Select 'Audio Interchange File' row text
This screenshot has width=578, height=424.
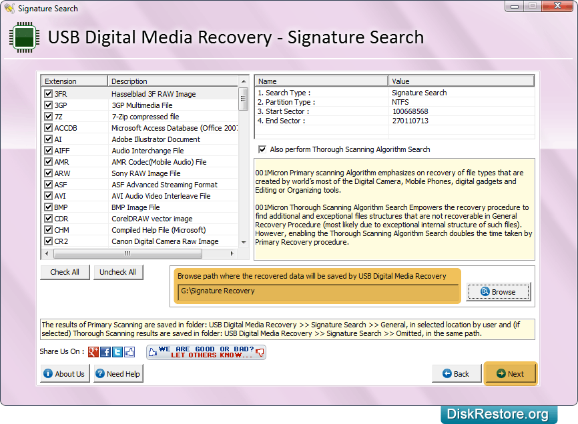[148, 151]
